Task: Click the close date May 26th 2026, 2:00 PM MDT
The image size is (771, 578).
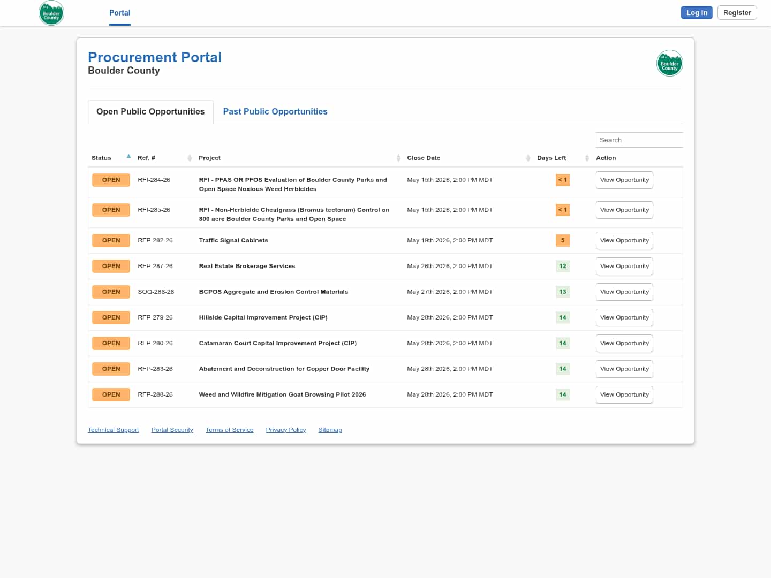Action: (450, 266)
